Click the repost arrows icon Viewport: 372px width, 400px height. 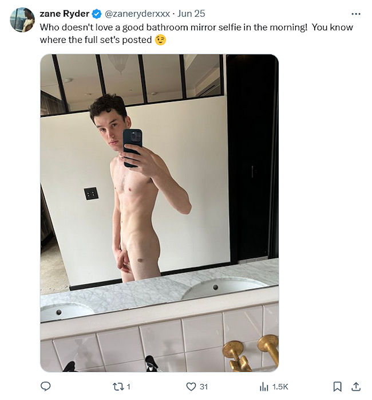pyautogui.click(x=118, y=387)
